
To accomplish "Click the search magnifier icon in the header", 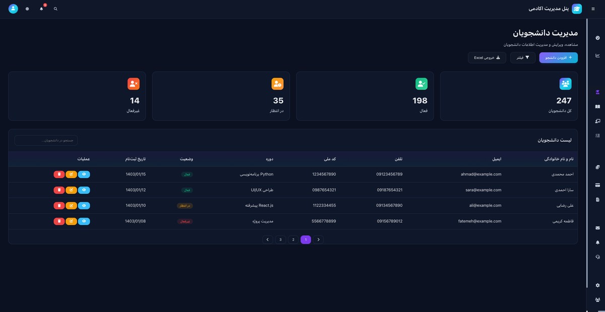I will (x=55, y=9).
